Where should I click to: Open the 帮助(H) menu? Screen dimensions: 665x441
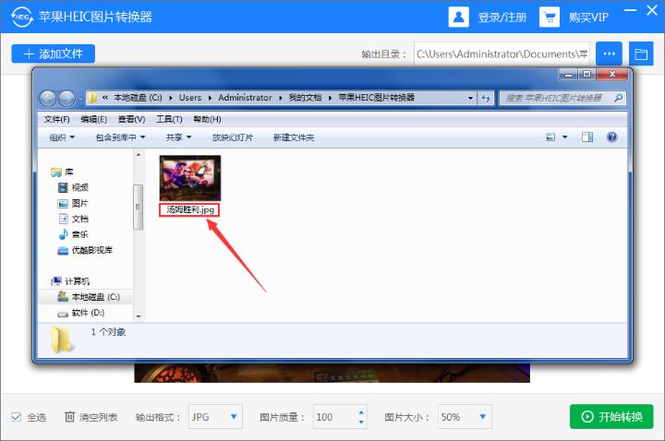207,119
